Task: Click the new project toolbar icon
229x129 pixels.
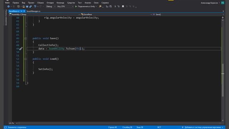Action: (x=18, y=6)
